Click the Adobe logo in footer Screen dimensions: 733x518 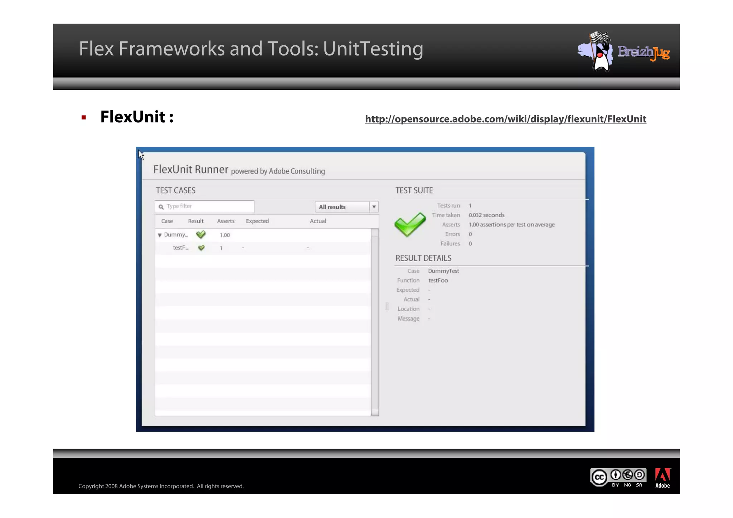coord(662,478)
